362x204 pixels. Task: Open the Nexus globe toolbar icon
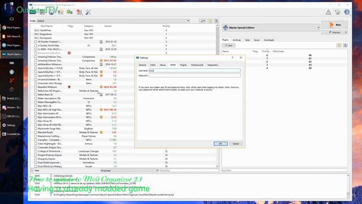pyautogui.click(x=51, y=12)
